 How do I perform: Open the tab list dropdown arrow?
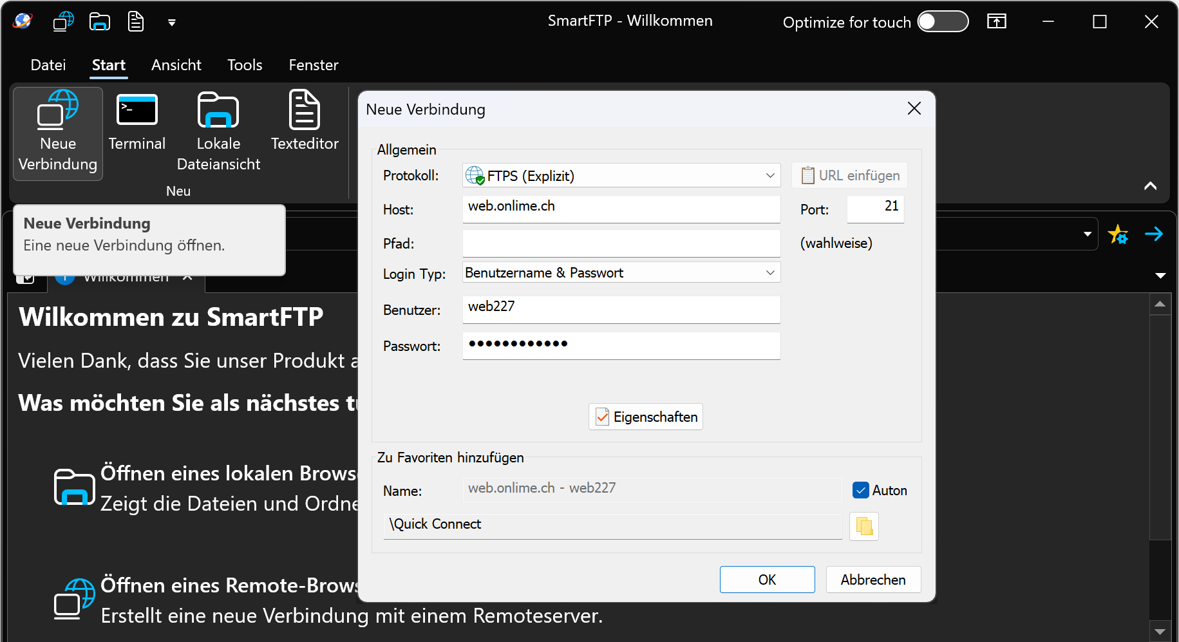(1160, 276)
